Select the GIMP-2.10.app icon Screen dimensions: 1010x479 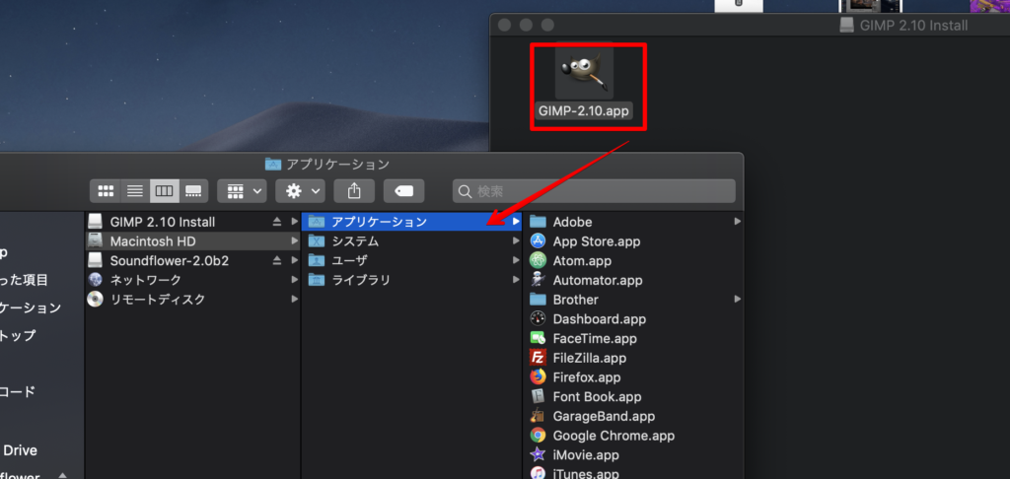pos(584,70)
